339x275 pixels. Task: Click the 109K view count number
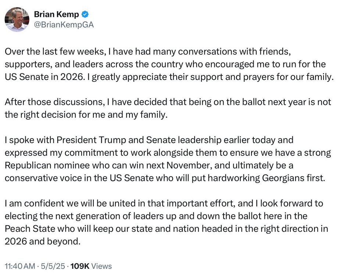tap(79, 266)
